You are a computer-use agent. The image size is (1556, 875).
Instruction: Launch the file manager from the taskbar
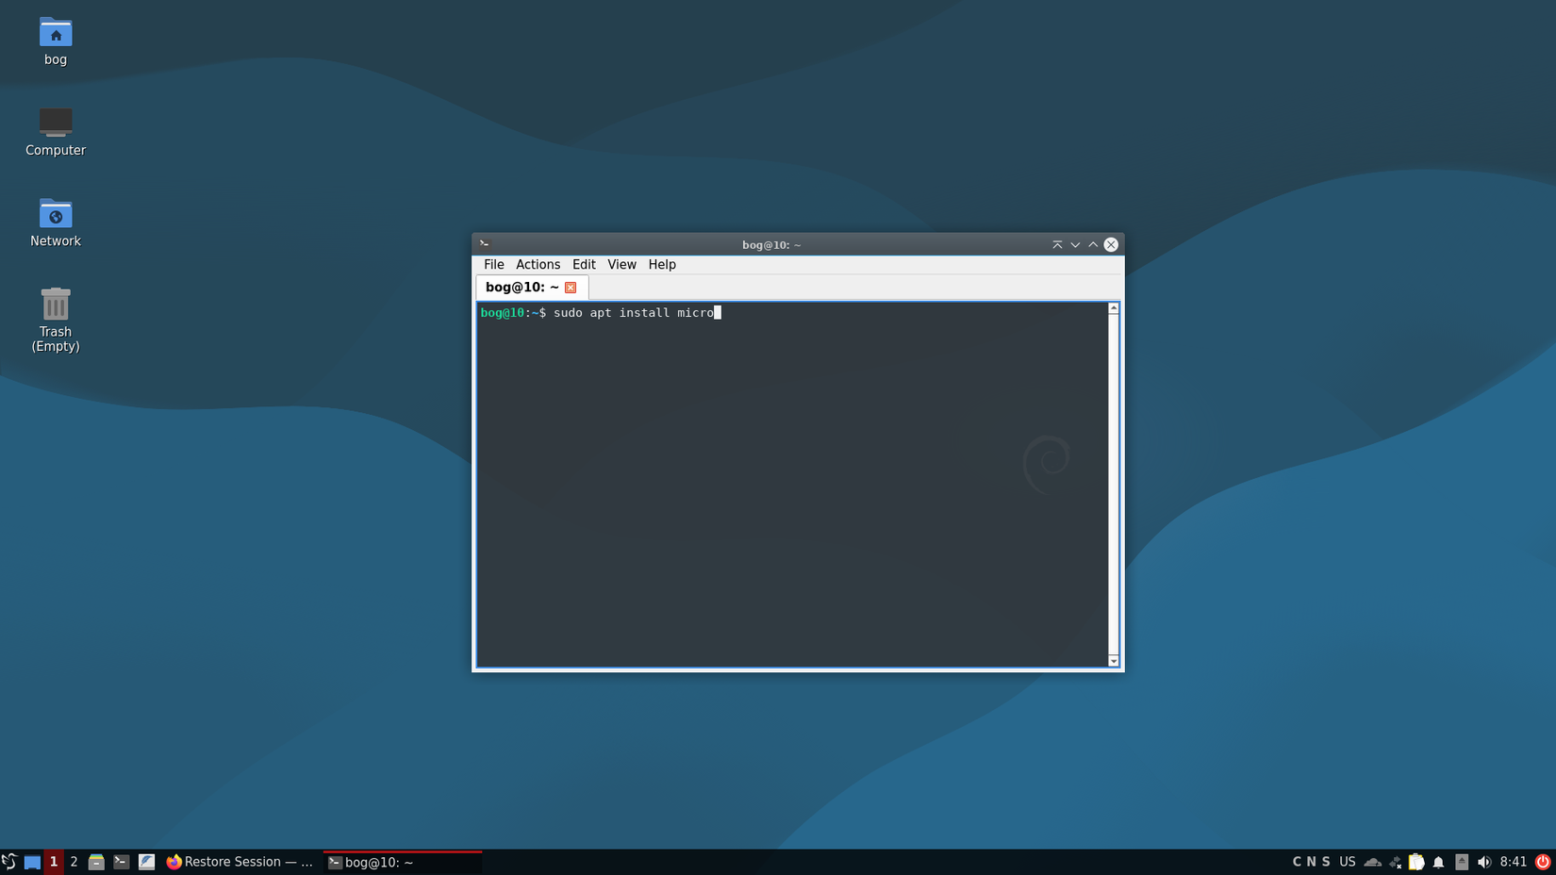pyautogui.click(x=97, y=861)
